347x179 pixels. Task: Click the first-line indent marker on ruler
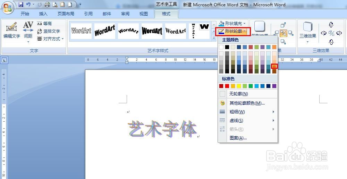(127, 58)
